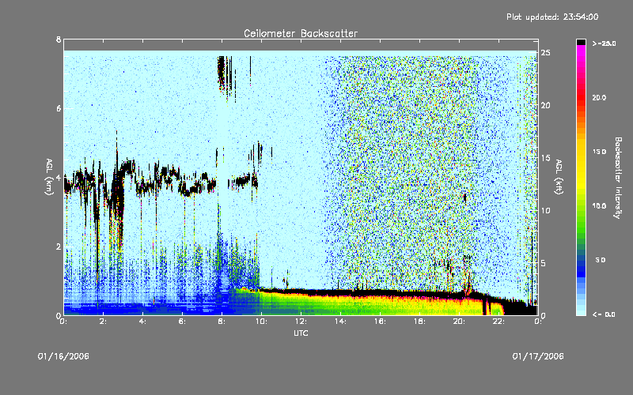Click the 8 km tick on left axis
Image resolution: width=633 pixels, height=395 pixels.
[59, 39]
